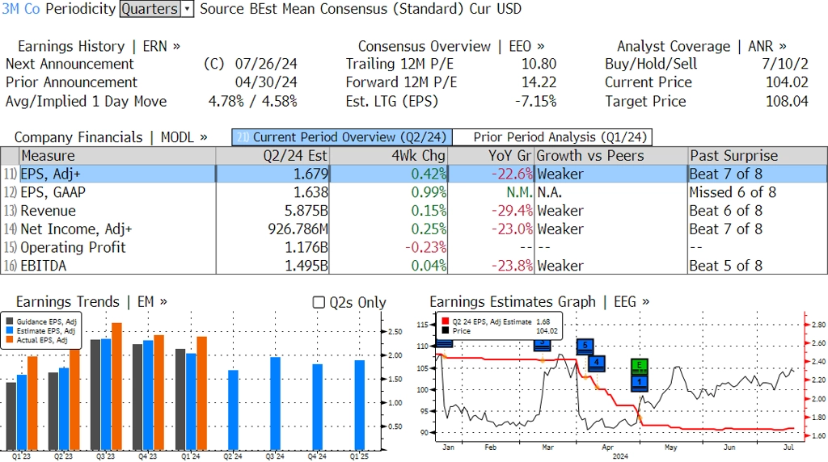Viewport: 828px width, 462px height.
Task: Click the blue event marker labeled 5
Action: pyautogui.click(x=585, y=346)
